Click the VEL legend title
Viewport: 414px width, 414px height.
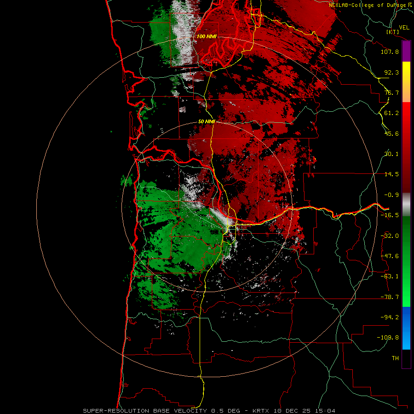point(404,28)
